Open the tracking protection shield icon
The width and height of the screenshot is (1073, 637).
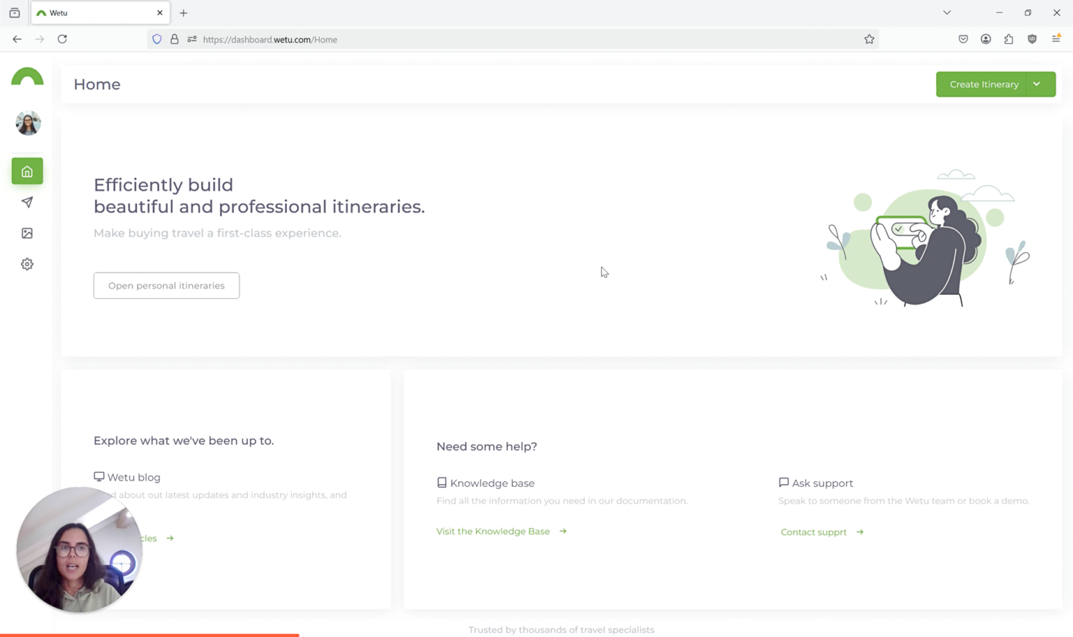pos(156,39)
